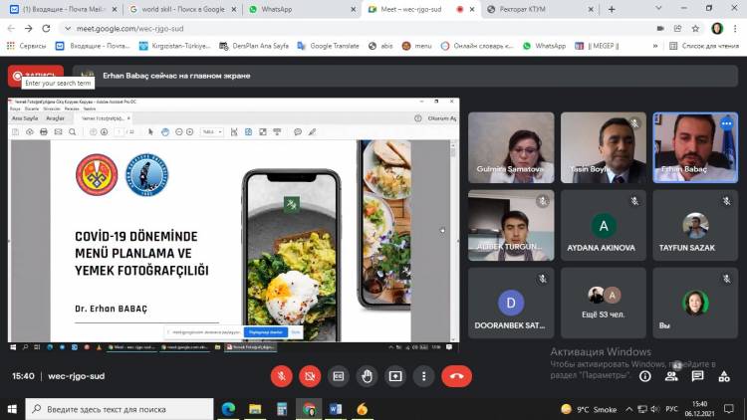Screen dimensions: 747x420
Task: Open options dots on Erhan Babaç tile
Action: pos(726,123)
